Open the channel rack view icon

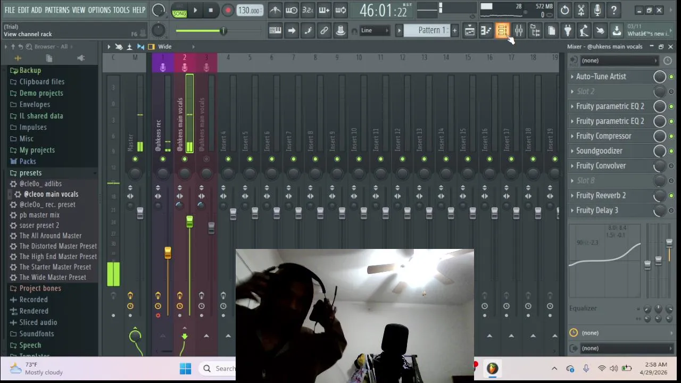(502, 31)
